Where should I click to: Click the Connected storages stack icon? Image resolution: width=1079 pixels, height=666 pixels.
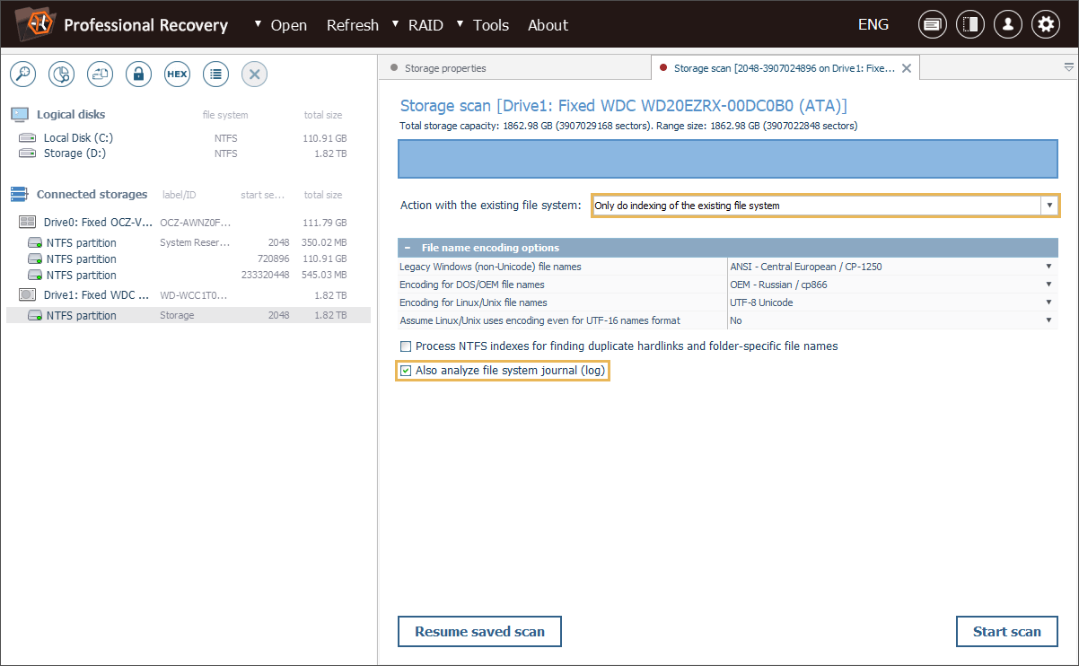tap(20, 195)
